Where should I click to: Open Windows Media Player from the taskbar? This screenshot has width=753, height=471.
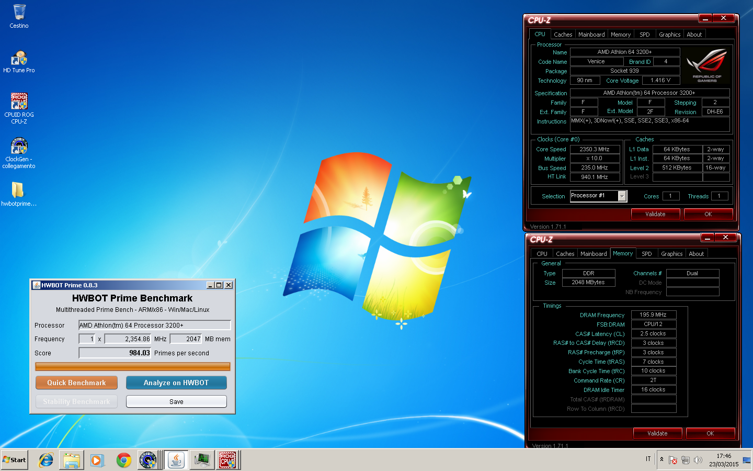[97, 460]
